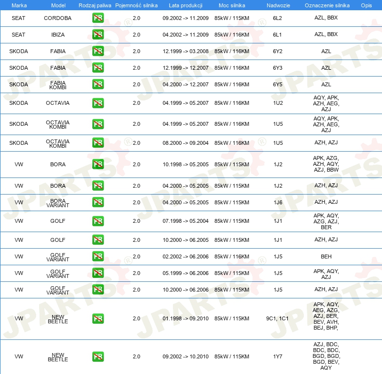Click the fuel icon in GOLF VARIANT BEH row
Viewport: 382px width, 374px height.
(98, 256)
